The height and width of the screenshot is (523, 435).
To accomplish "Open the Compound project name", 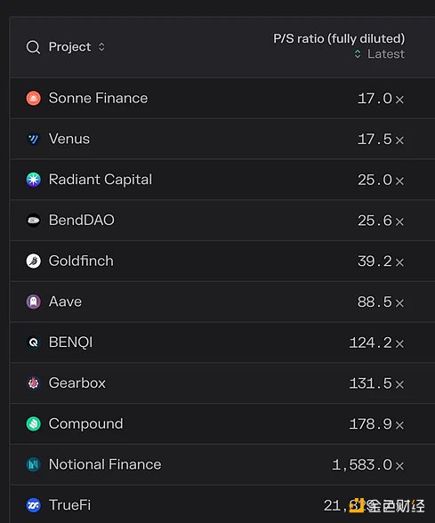I will point(85,424).
